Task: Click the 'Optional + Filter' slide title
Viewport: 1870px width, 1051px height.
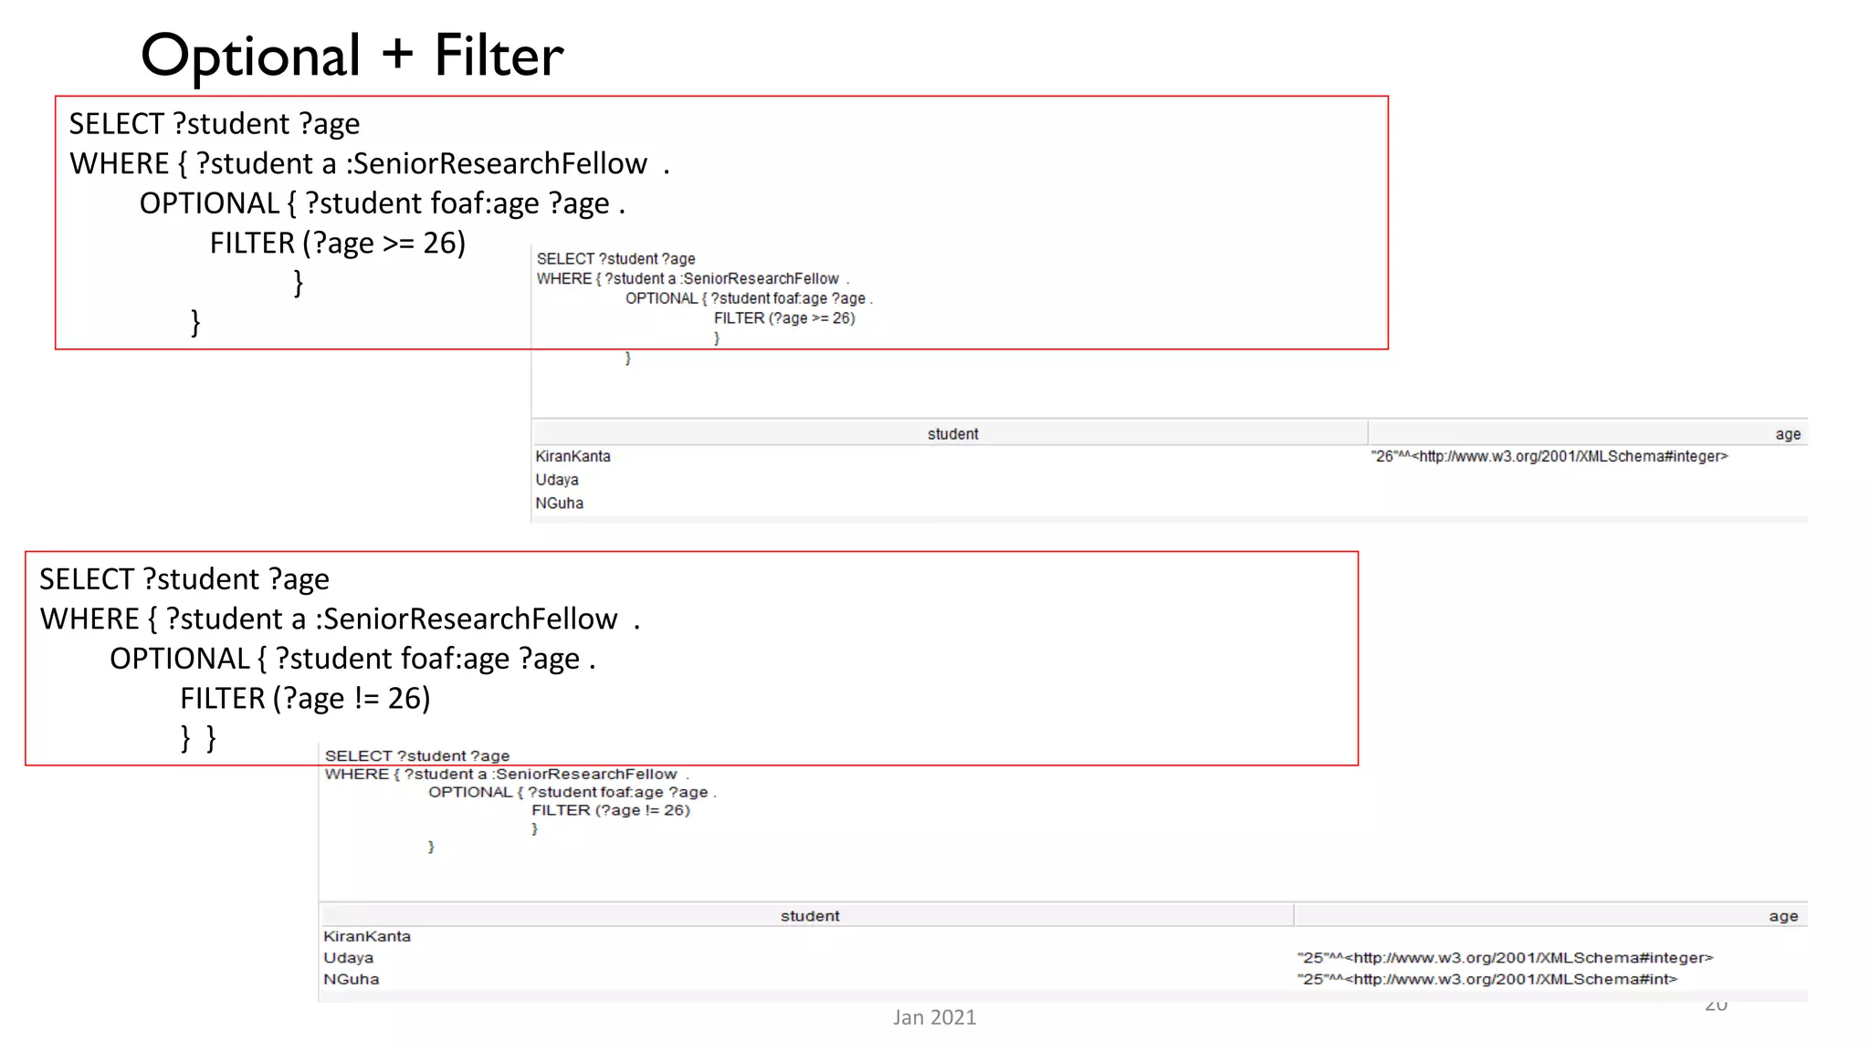Action: coord(352,57)
